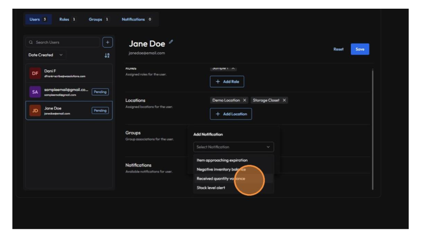Screen dimensions: 422x234
Task: Remove the Sample role tag
Action: pyautogui.click(x=233, y=68)
